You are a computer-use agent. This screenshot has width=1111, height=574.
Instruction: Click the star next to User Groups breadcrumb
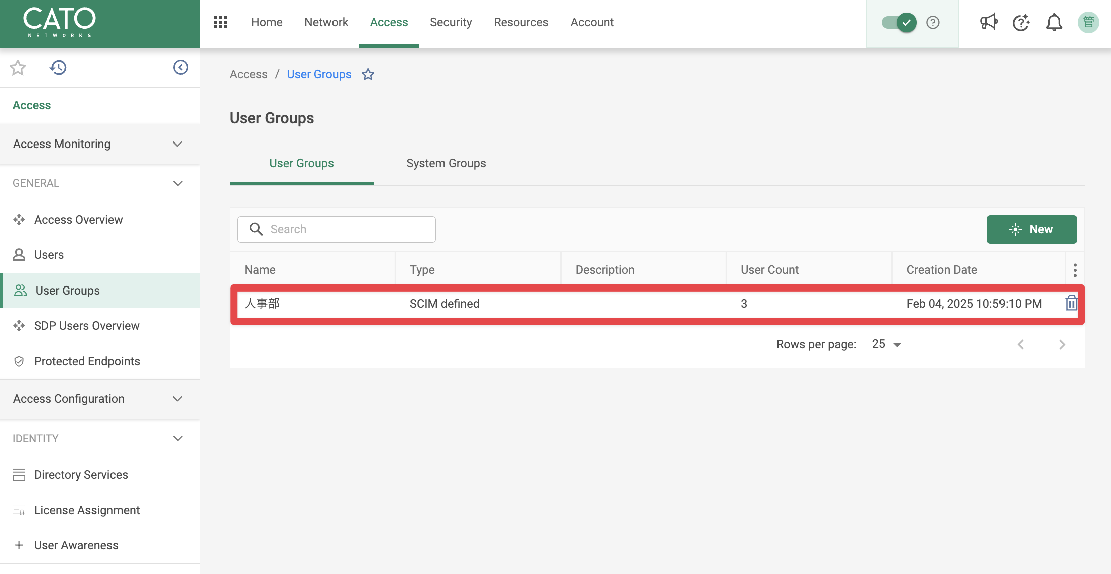pos(368,74)
